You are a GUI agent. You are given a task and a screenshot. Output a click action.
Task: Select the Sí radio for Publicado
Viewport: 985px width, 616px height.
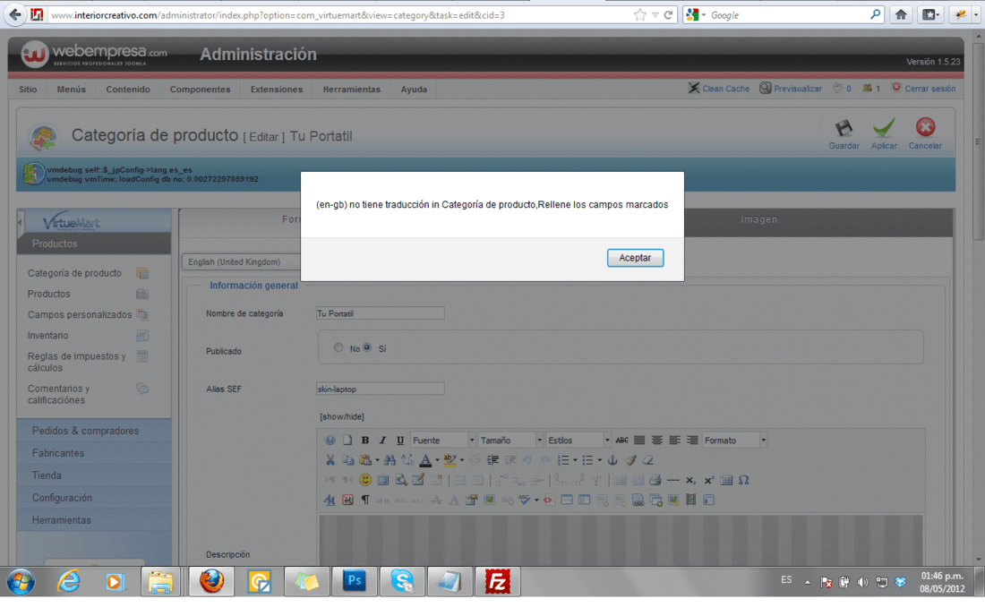click(367, 347)
